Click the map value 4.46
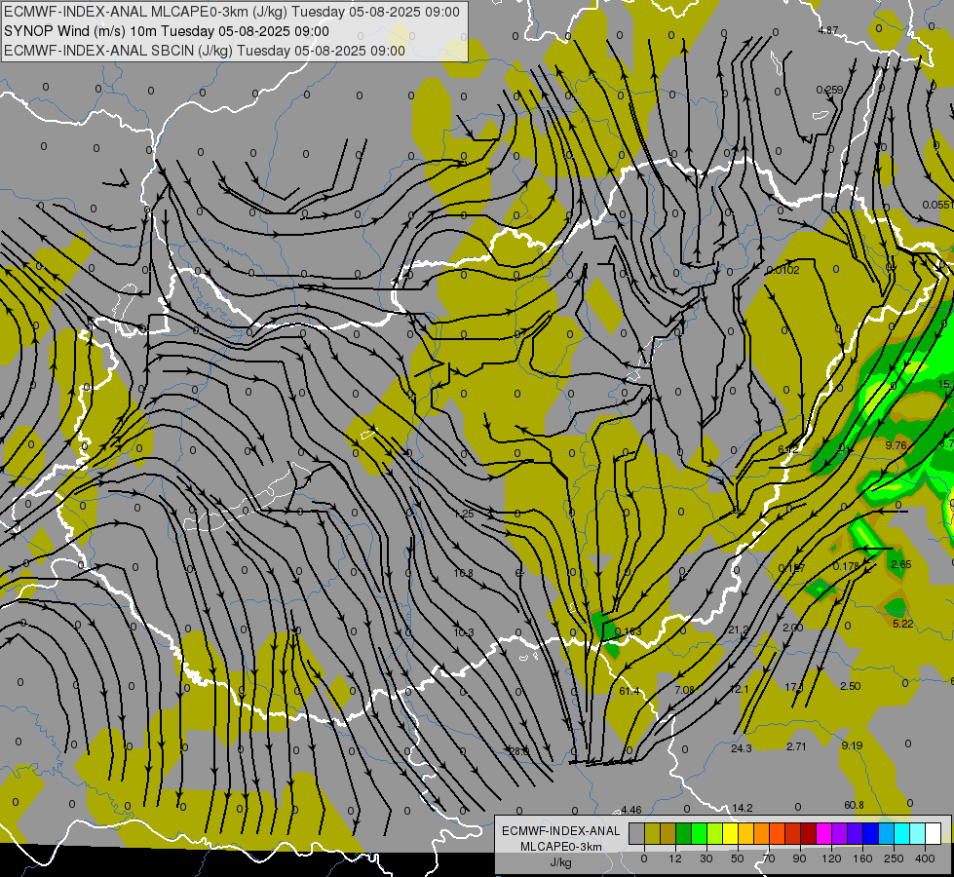 click(630, 810)
